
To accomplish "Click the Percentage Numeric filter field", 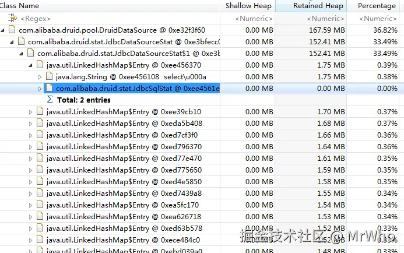I will point(378,19).
